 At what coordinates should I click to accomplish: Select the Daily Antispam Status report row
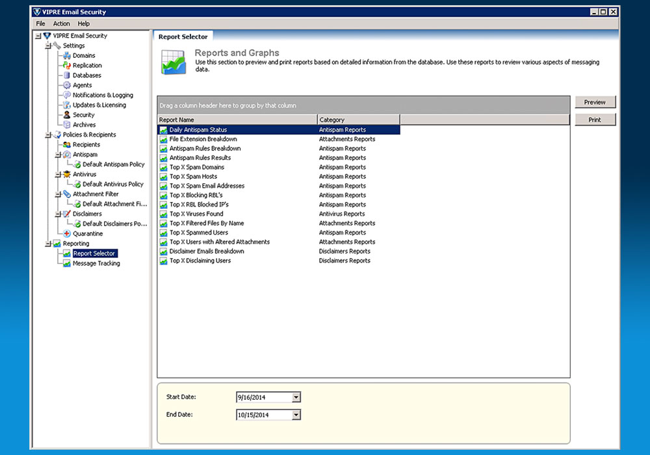click(279, 130)
